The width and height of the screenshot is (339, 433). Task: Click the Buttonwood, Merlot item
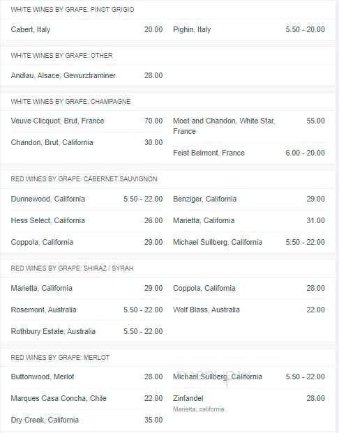(86, 377)
